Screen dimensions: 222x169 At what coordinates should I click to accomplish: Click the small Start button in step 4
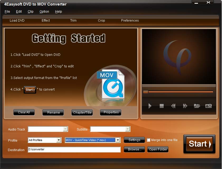coord(30,90)
